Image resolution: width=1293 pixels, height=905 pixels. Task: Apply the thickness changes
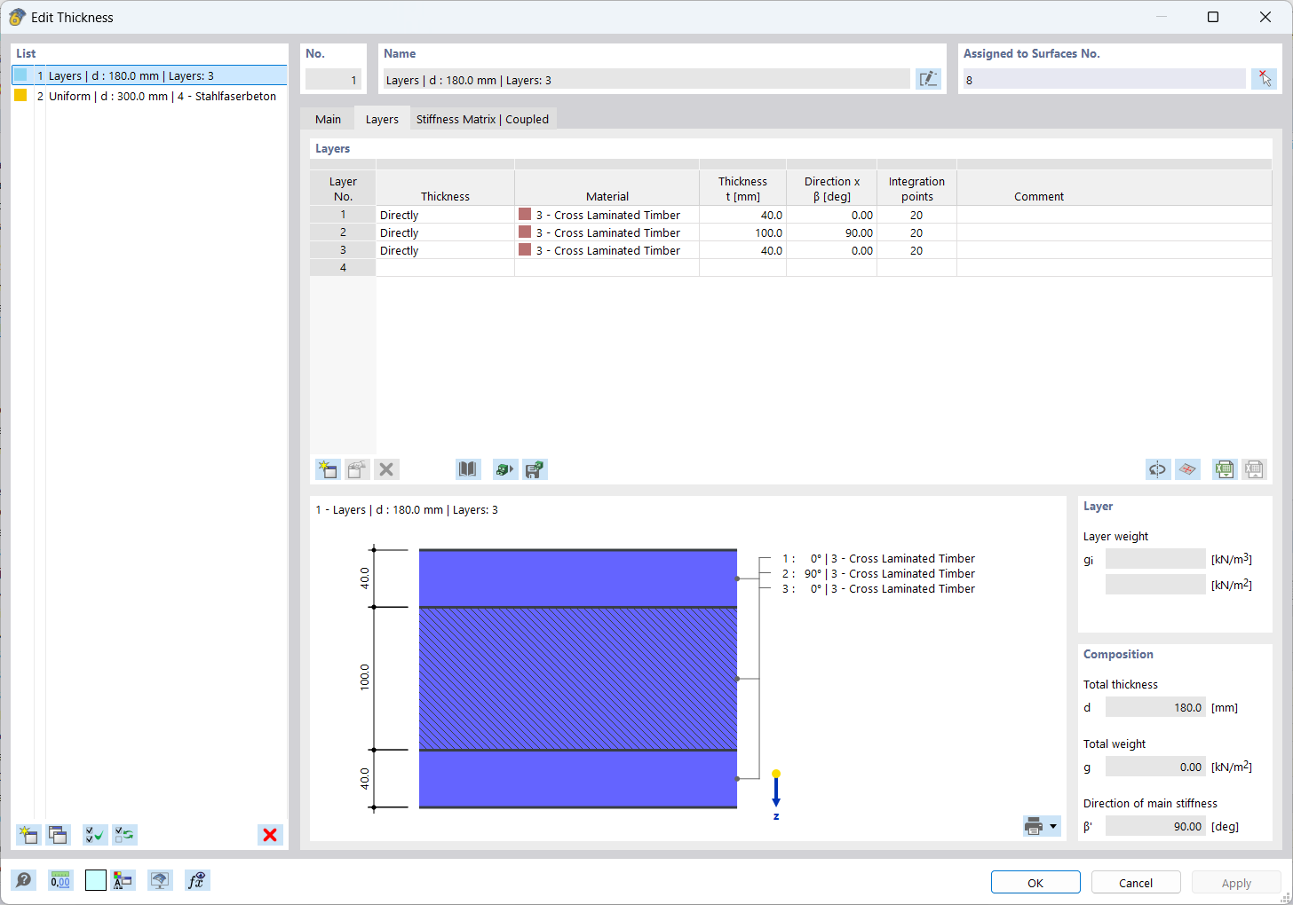coord(1236,882)
